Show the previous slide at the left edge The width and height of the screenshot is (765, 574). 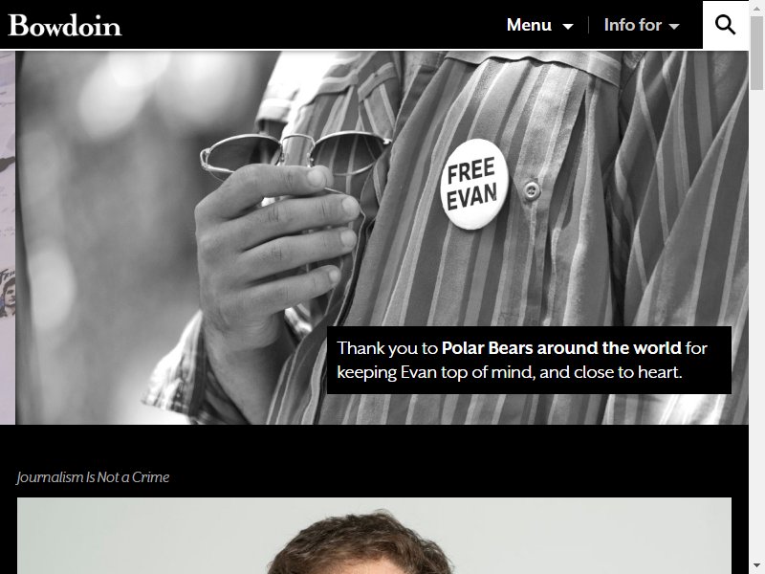pyautogui.click(x=8, y=237)
